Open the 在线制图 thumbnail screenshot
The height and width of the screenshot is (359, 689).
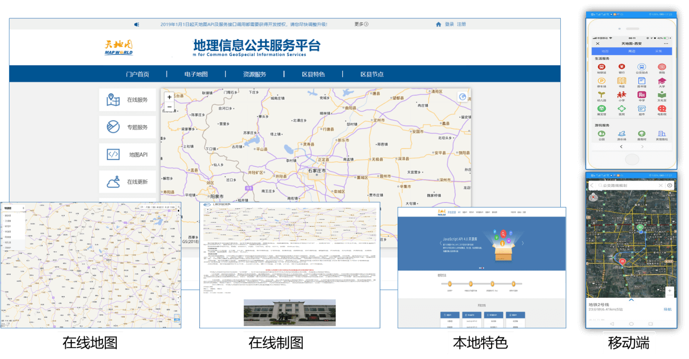(290, 265)
